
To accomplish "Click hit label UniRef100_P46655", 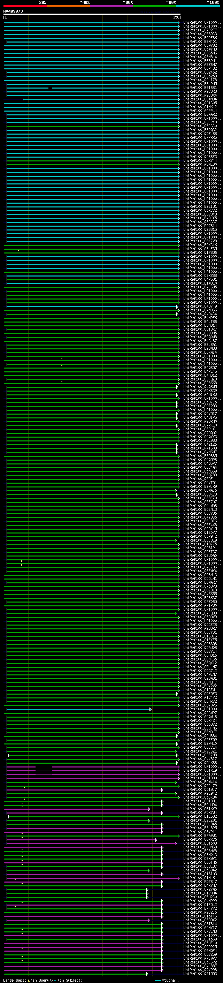I will coord(200,594).
